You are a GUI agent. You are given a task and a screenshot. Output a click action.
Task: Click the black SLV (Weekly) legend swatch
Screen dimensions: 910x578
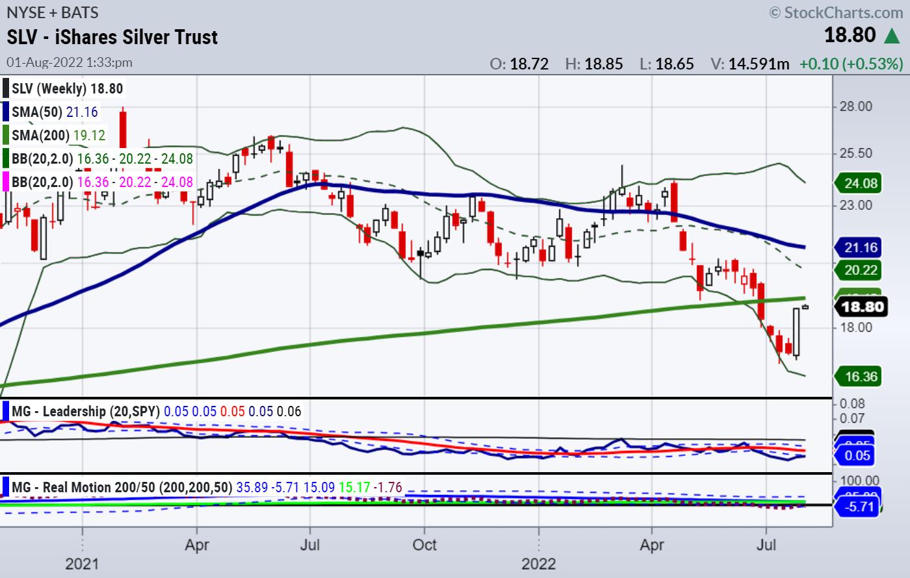[x=5, y=88]
